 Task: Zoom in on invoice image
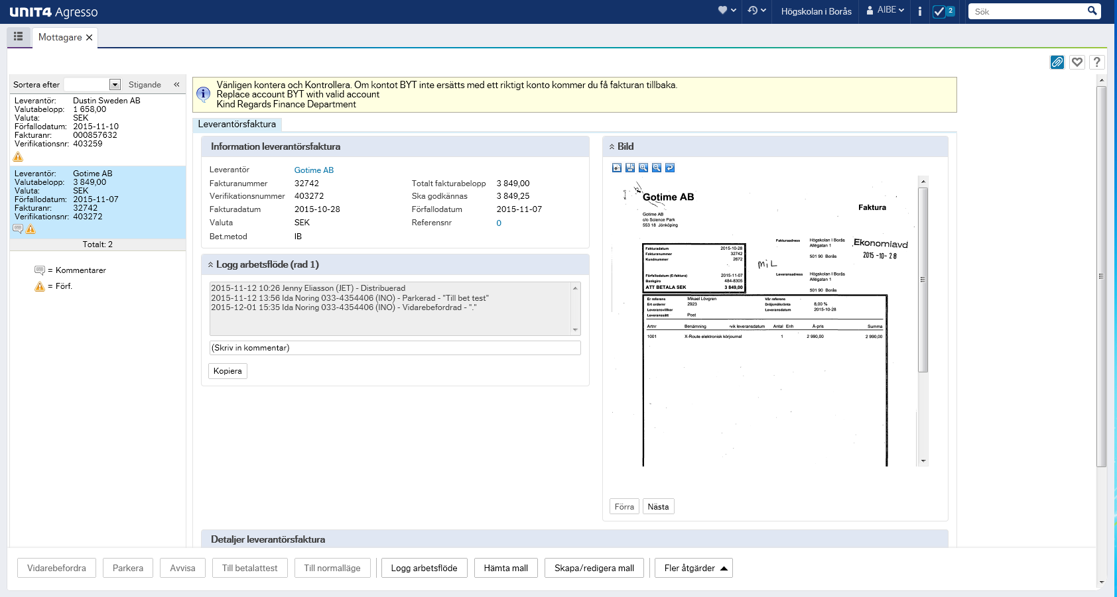tap(643, 168)
